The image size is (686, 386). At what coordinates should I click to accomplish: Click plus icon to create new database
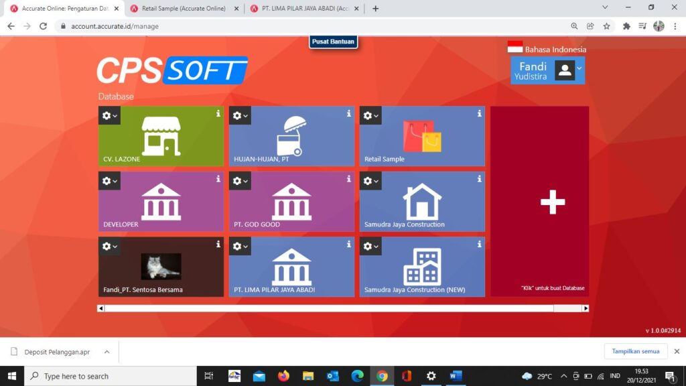point(553,202)
